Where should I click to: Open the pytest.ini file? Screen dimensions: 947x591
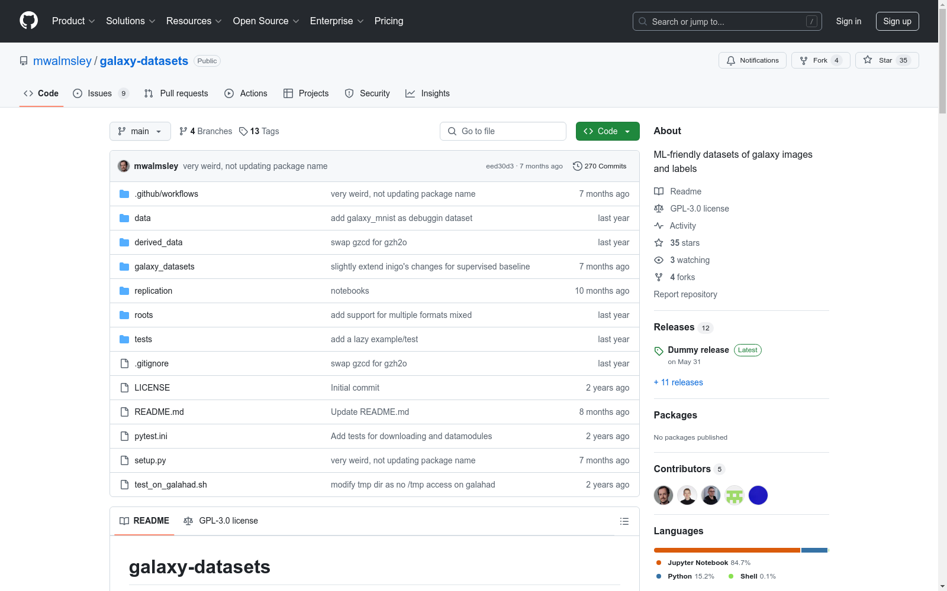tap(151, 436)
